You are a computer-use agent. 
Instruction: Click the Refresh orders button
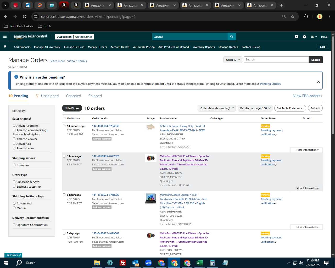[x=315, y=108]
